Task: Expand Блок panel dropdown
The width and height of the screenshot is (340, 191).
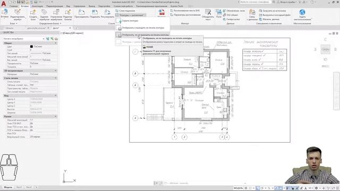Action: (13, 23)
